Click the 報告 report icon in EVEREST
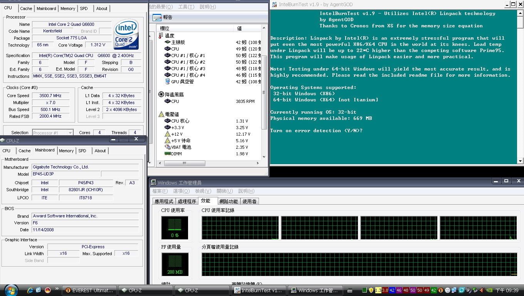Screen dimensions: 524x296 pyautogui.click(x=157, y=18)
